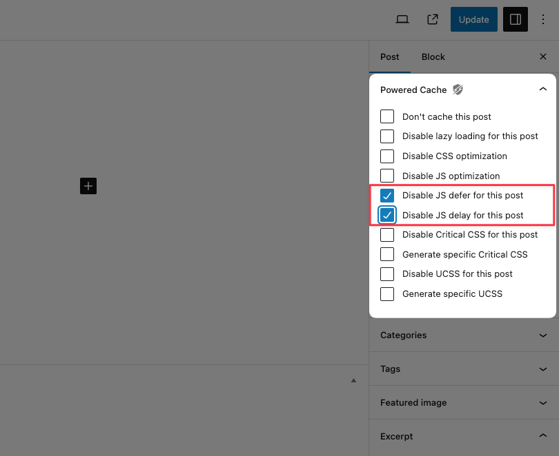Switch to the Block tab

[x=433, y=57]
